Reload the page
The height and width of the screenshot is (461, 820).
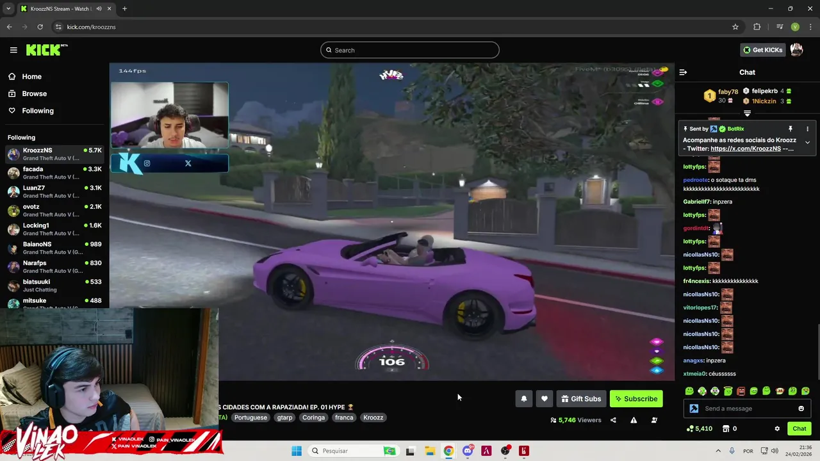tap(40, 27)
